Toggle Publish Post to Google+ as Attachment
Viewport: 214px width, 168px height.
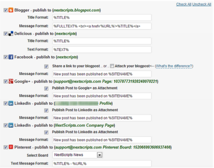46,88
